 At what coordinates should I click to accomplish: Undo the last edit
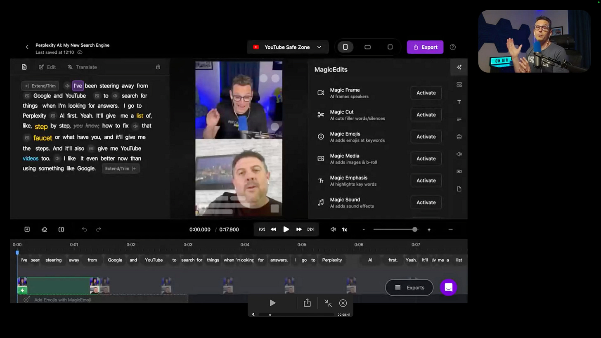tap(84, 229)
